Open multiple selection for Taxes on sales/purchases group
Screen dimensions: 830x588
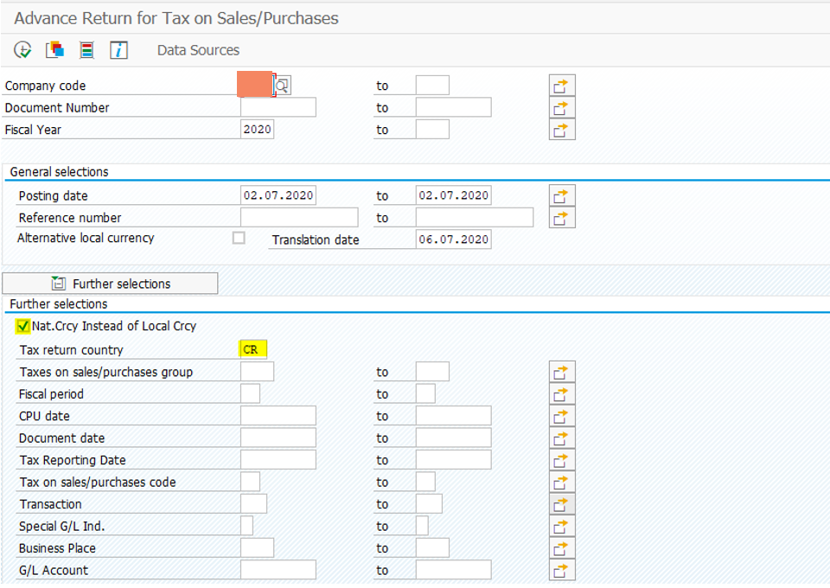pyautogui.click(x=562, y=372)
